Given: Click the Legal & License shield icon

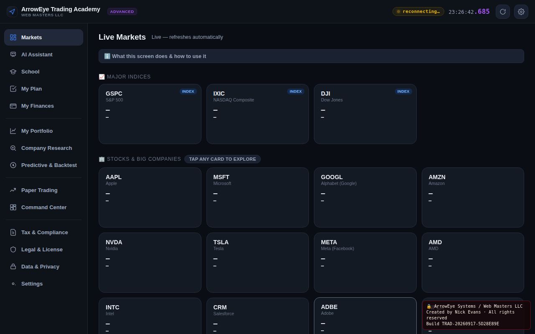Looking at the screenshot, I should click(13, 250).
